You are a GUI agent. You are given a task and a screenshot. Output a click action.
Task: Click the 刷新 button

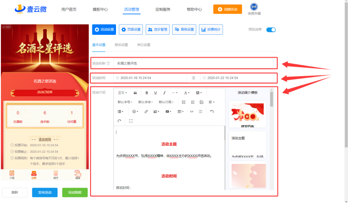click(15, 192)
